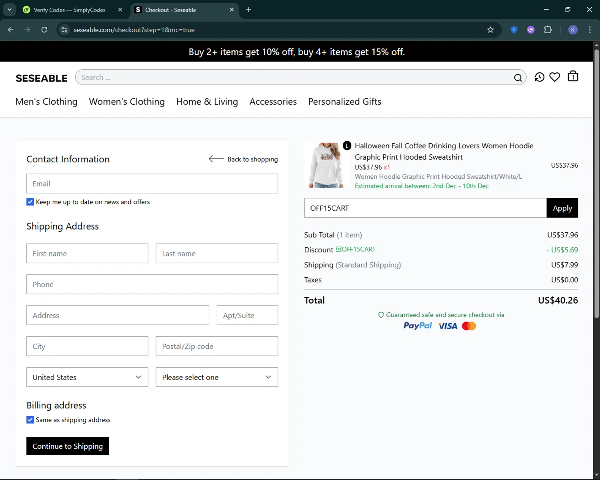This screenshot has width=600, height=480.
Task: Open the wishlist heart icon
Action: (x=554, y=77)
